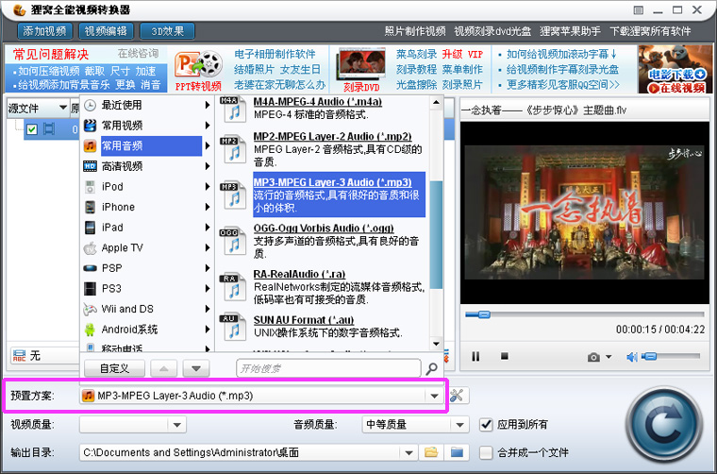The image size is (717, 474).
Task: Expand the iPhone submenu arrow
Action: point(208,208)
